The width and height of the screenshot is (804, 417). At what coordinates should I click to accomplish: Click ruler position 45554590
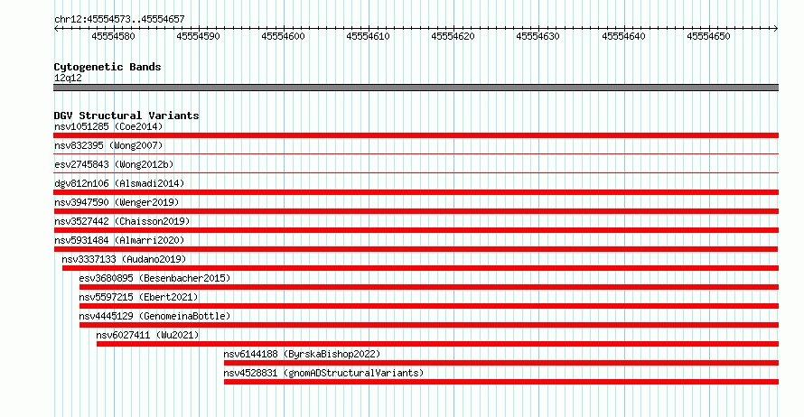[x=198, y=36]
